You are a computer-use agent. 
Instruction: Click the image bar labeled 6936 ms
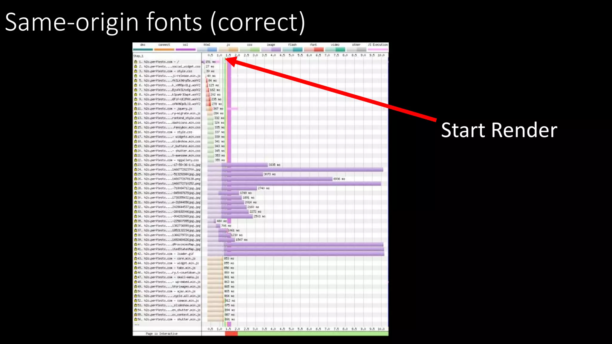point(270,179)
